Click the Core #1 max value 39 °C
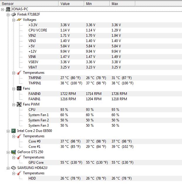This screenshot has height=189, width=182. pyautogui.click(x=122, y=147)
